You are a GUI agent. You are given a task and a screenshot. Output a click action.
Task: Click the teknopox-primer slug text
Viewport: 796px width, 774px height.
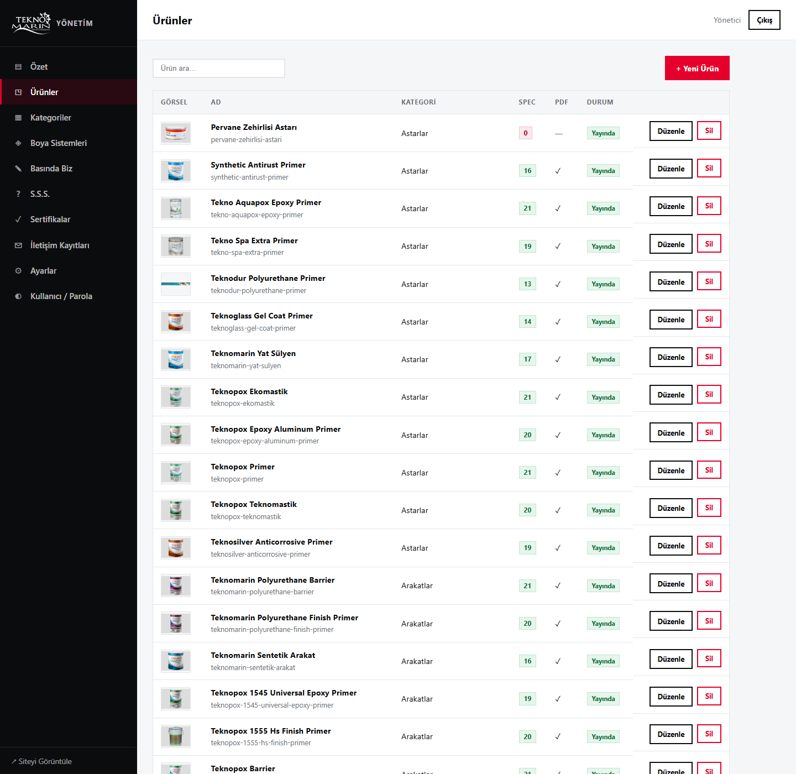tap(237, 479)
